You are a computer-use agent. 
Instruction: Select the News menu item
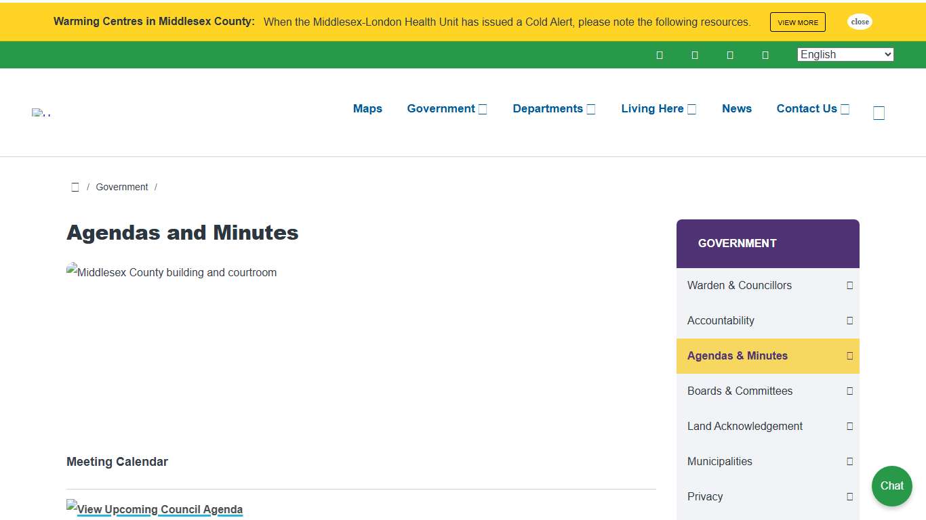click(737, 108)
